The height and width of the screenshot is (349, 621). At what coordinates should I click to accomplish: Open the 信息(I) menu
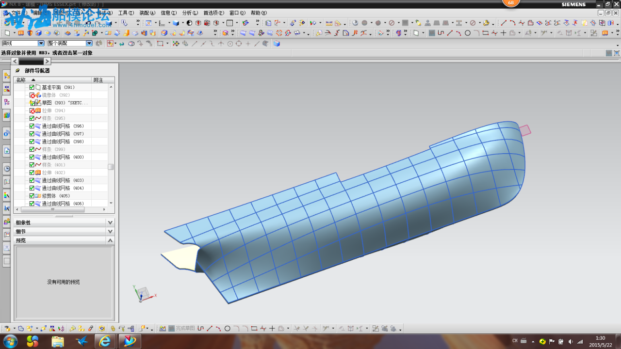[x=168, y=13]
